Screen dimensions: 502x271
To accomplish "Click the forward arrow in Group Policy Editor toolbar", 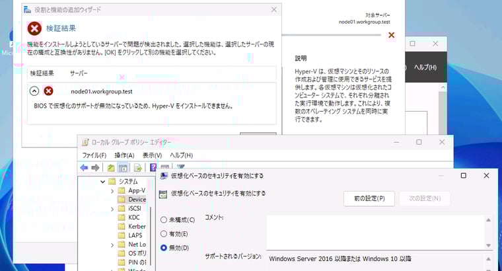I will [x=95, y=167].
